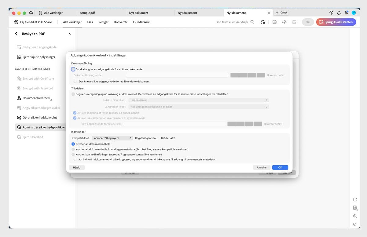Select 'Fjern skjulte oplysninger' in the sidebar
Viewport: 367px width, 237px height.
pos(39,57)
